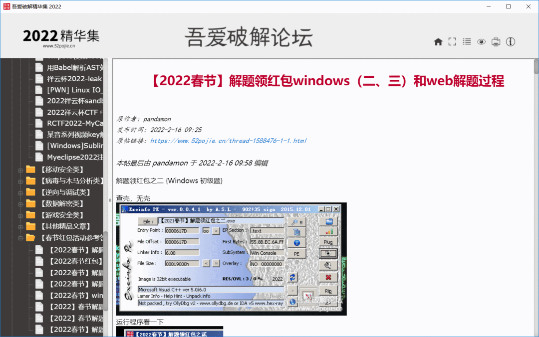
Task: Click the document icon beside RCTF2022-MyCa
Action: point(39,123)
